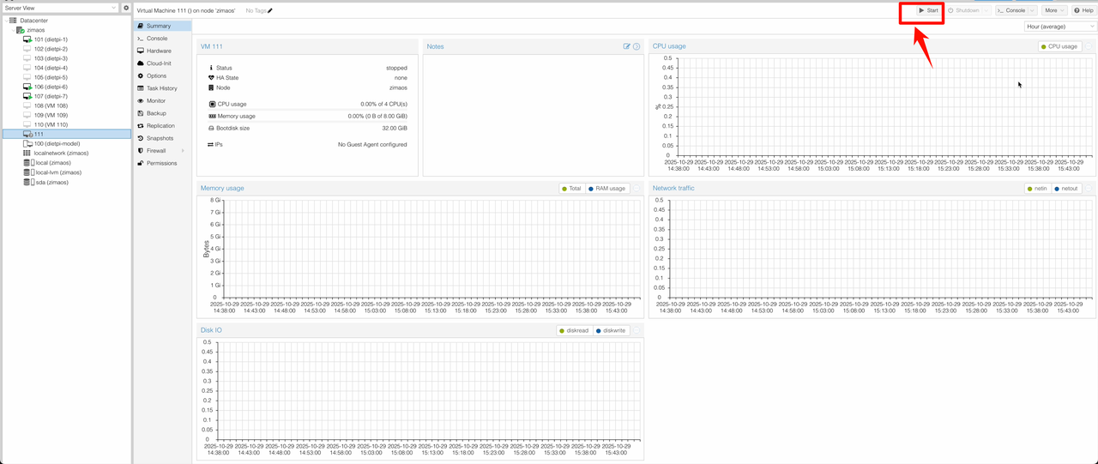Image resolution: width=1098 pixels, height=464 pixels.
Task: Toggle the netin series in Network traffic
Action: click(x=1039, y=188)
